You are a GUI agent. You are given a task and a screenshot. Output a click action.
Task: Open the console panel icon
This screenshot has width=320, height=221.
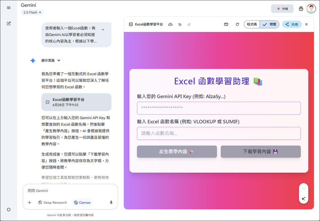pos(226,24)
